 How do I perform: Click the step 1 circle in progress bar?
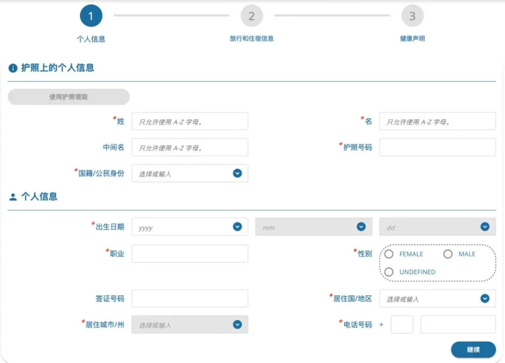coord(91,16)
